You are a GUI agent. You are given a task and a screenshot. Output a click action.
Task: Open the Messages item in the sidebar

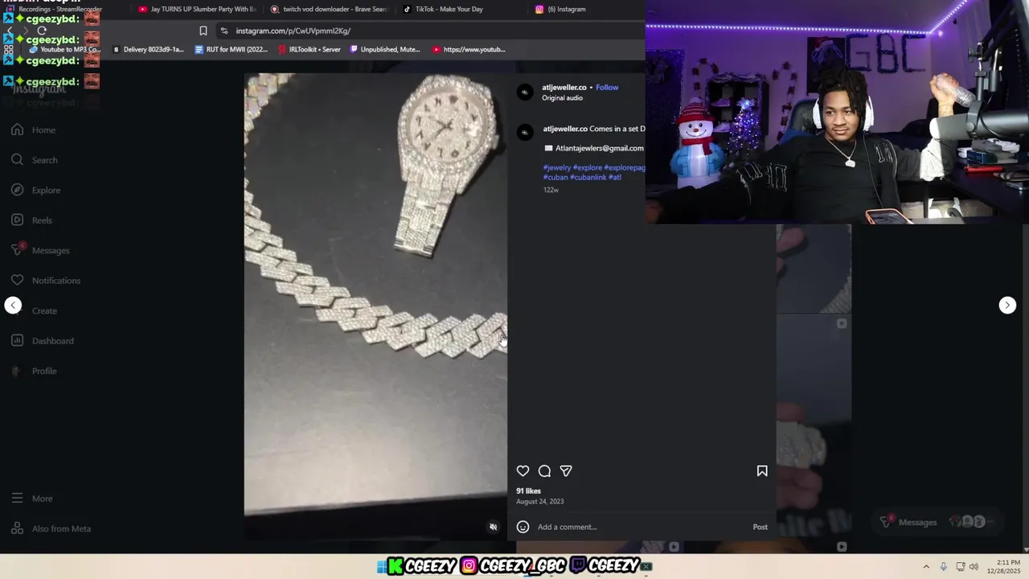click(x=40, y=250)
